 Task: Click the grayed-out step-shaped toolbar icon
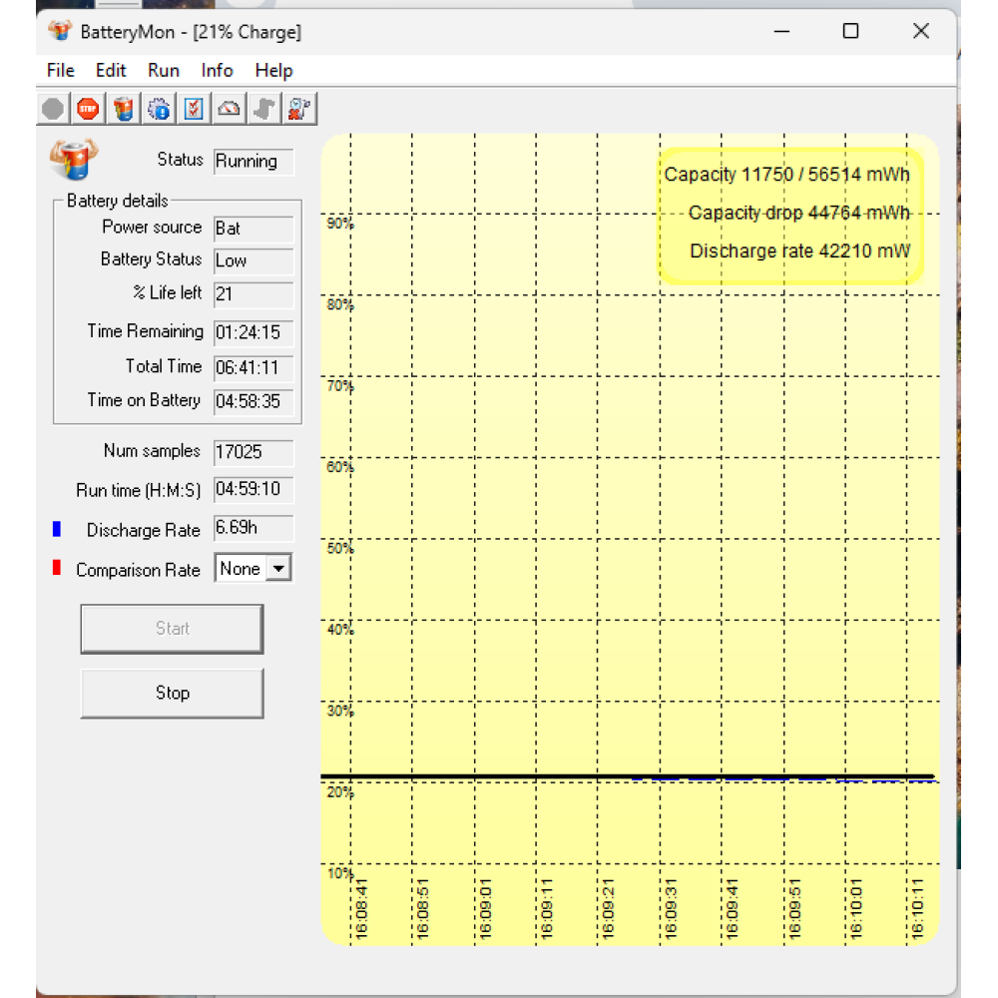pos(264,109)
